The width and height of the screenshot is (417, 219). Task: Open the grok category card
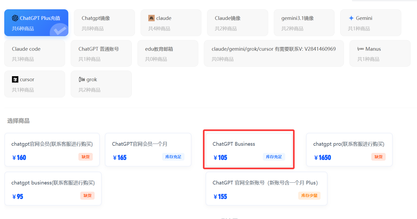(101, 84)
